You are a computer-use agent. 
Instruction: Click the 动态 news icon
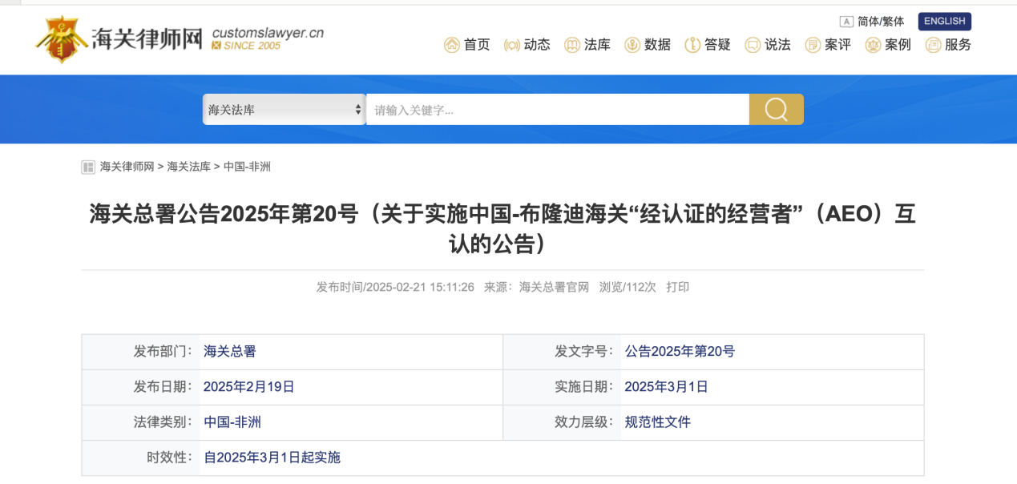pyautogui.click(x=512, y=45)
